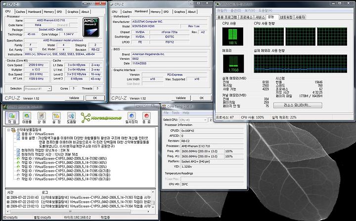Click the gray status icon of job 71397

point(18,179)
